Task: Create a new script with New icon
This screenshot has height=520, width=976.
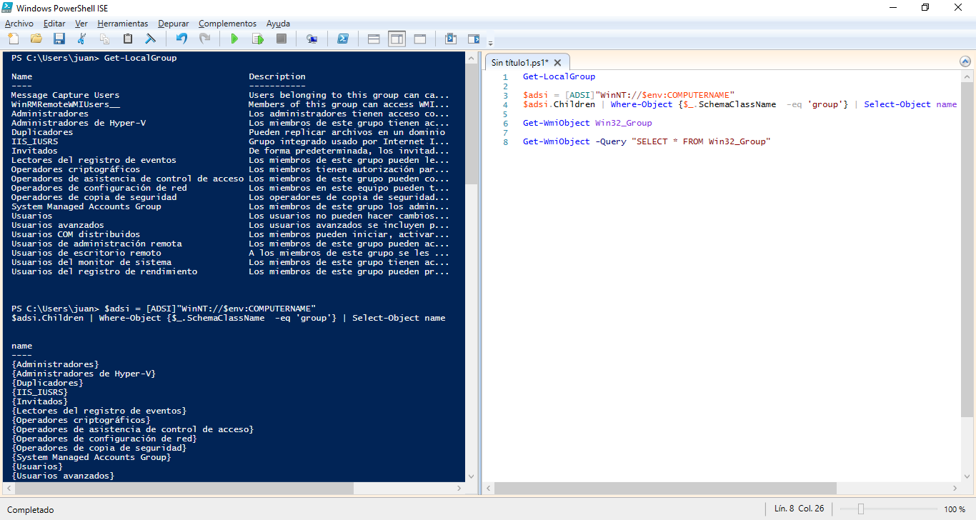Action: tap(14, 39)
